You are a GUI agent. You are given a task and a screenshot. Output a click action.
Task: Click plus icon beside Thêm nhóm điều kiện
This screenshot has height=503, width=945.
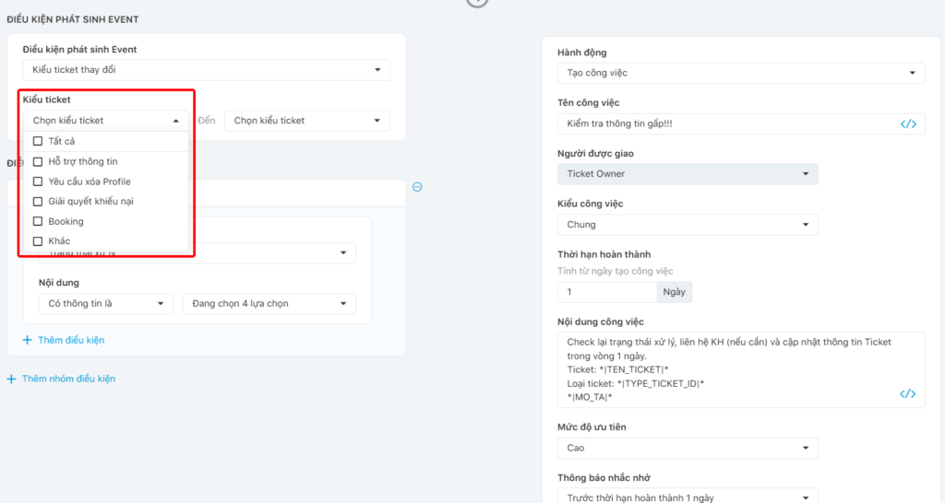tap(11, 379)
